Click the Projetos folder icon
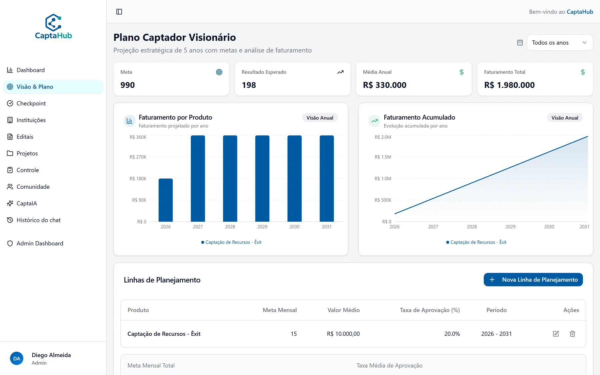 pyautogui.click(x=10, y=153)
